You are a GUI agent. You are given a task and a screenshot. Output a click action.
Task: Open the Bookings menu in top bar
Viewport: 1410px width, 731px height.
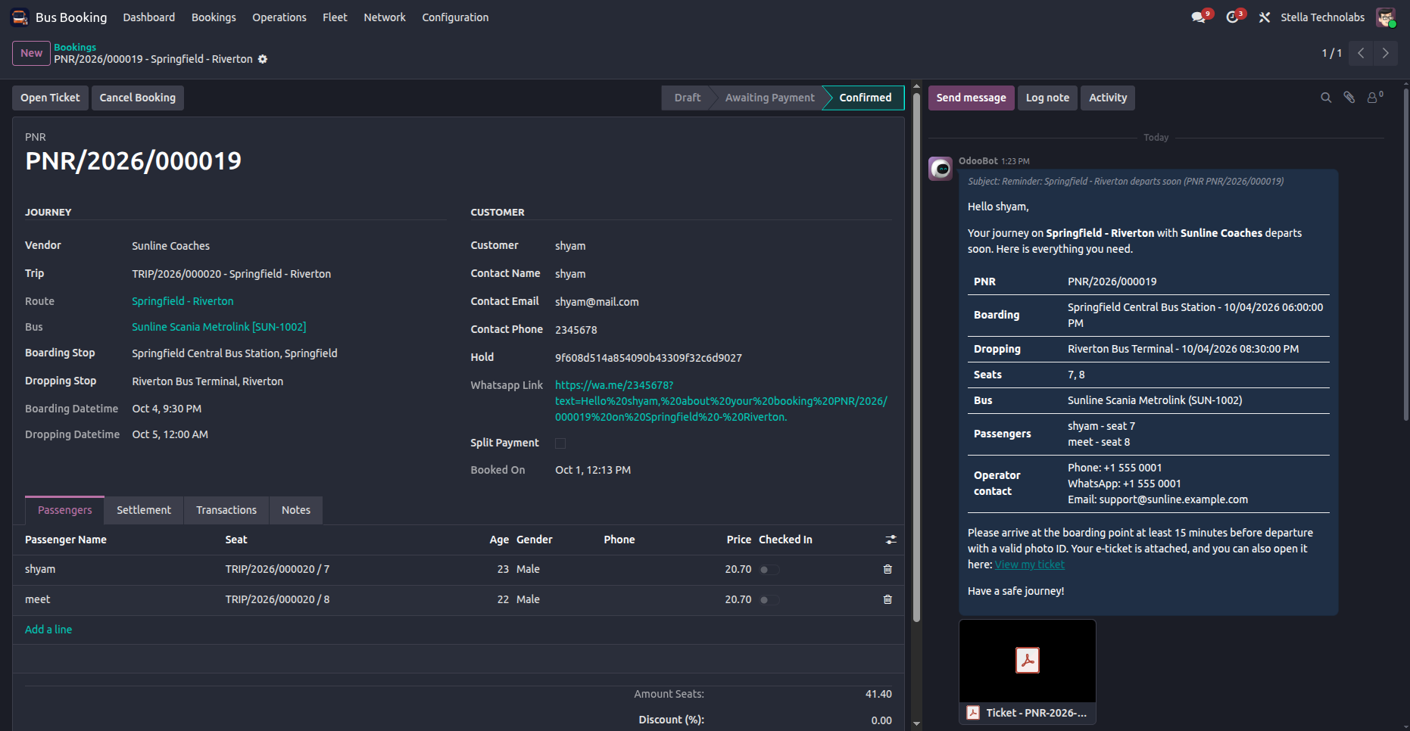pos(214,17)
